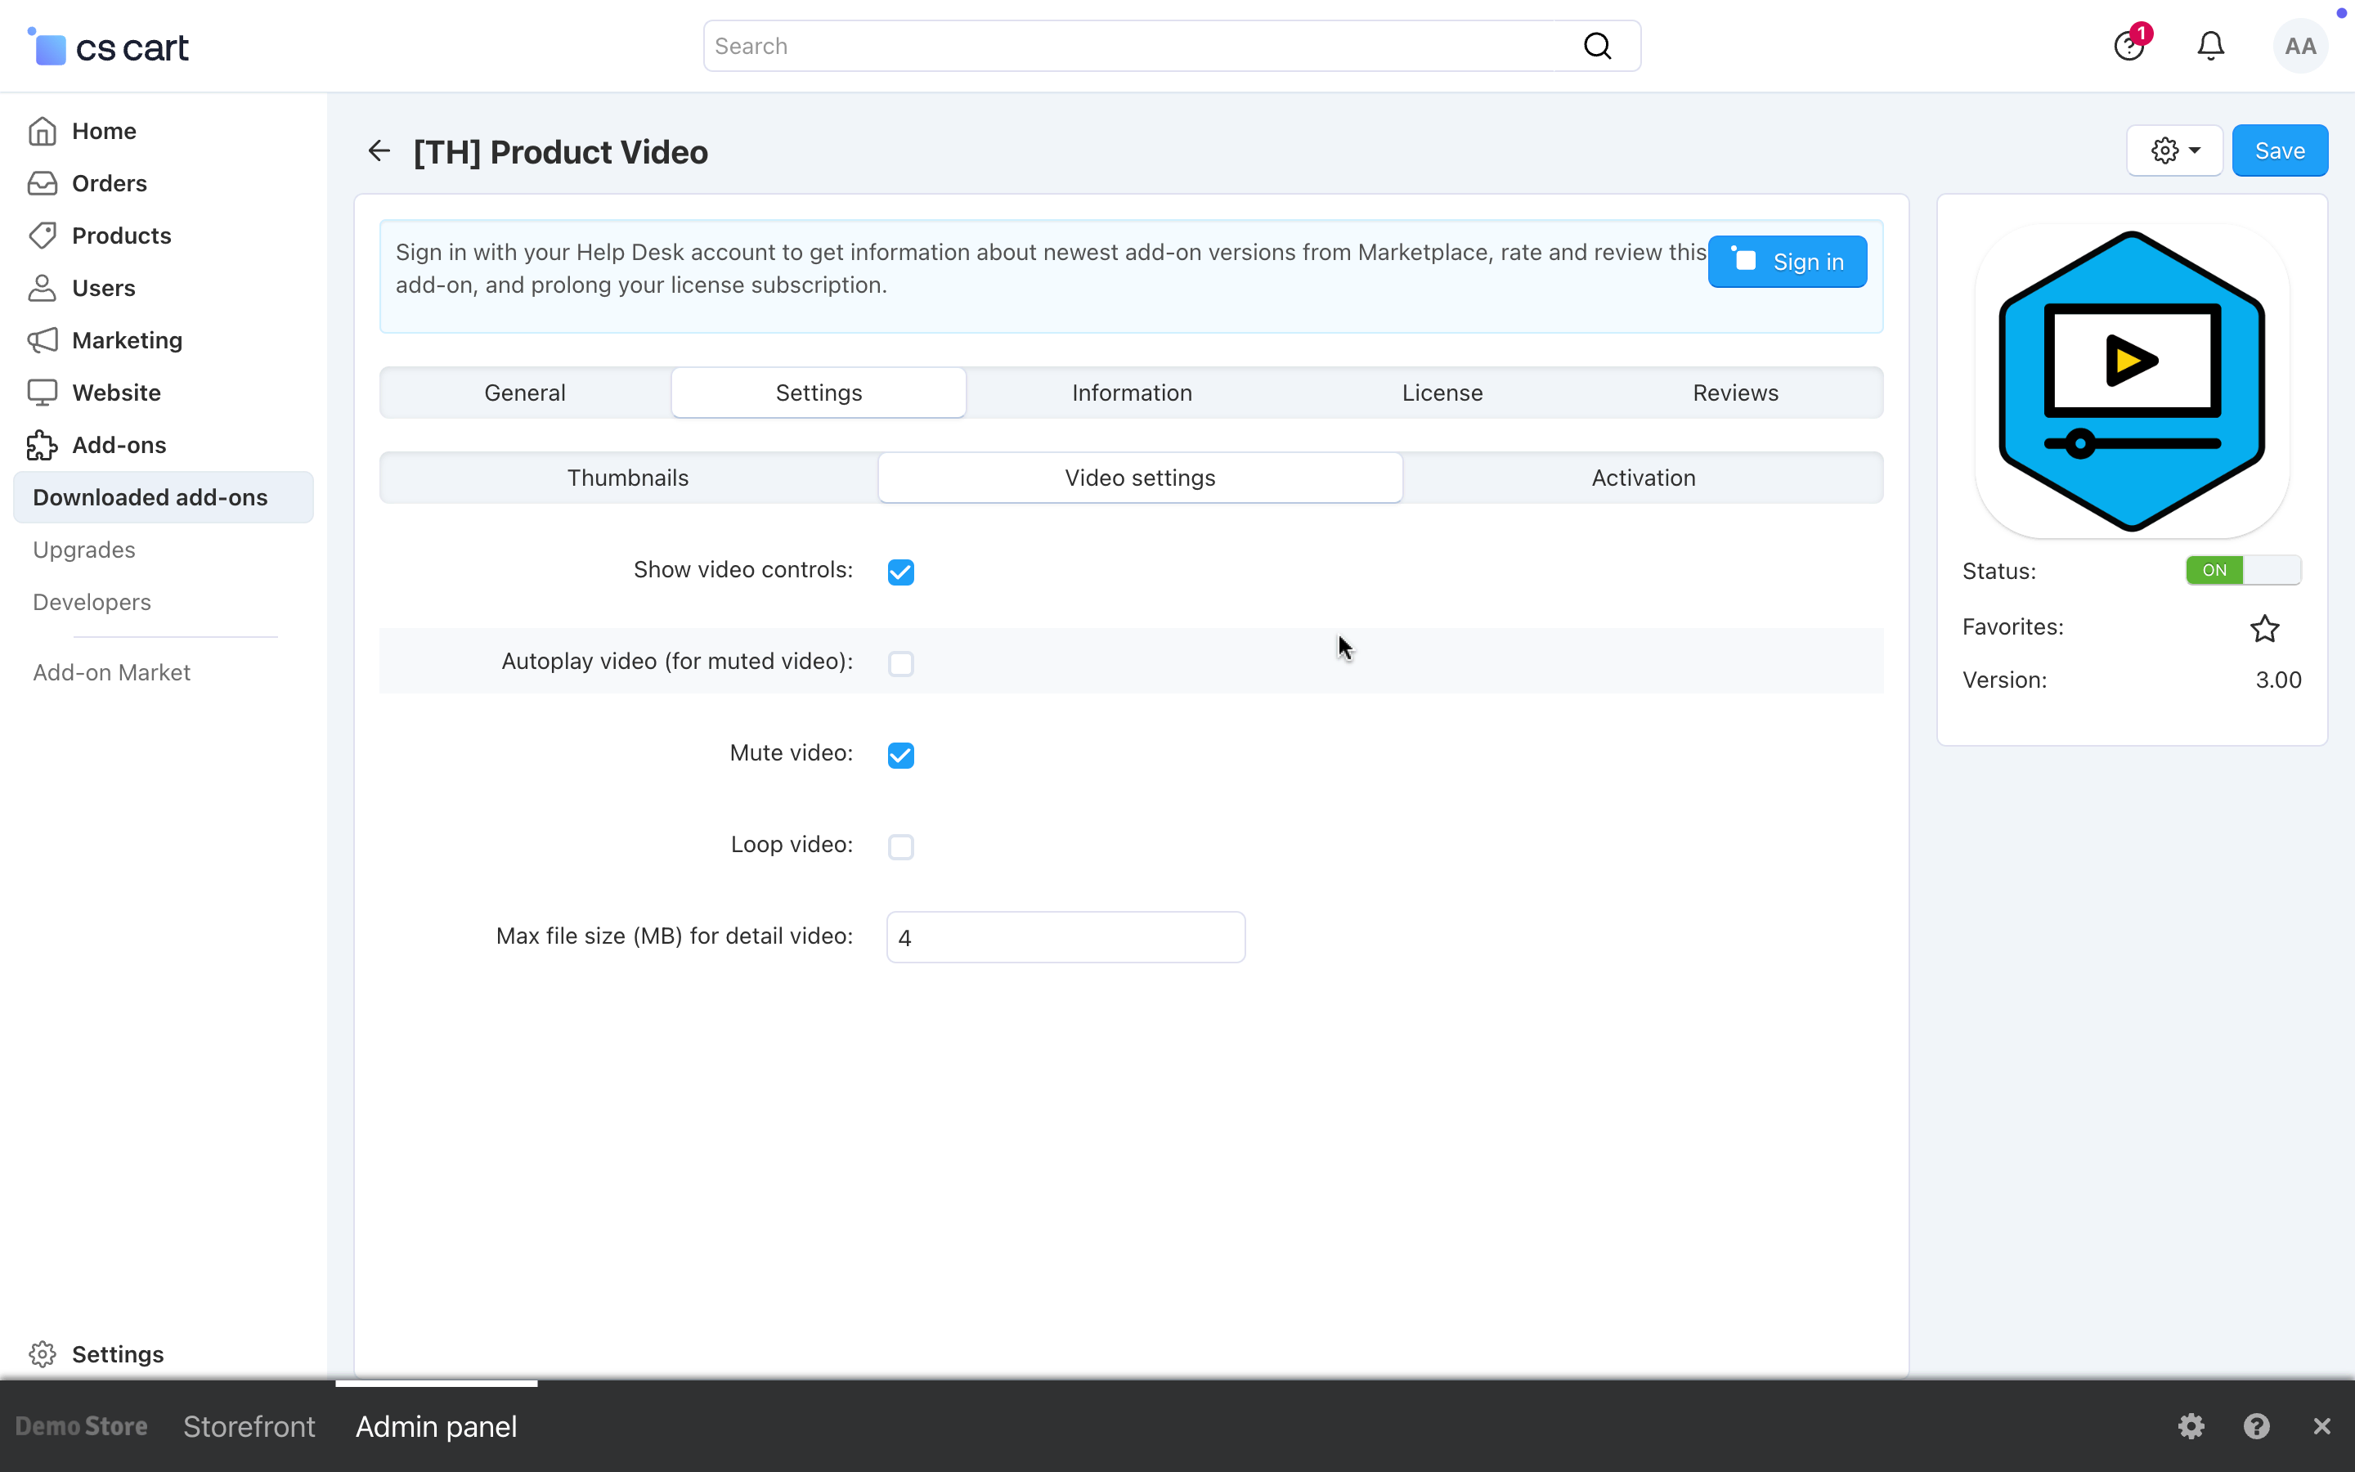Enable the Loop video checkbox

pos(900,846)
